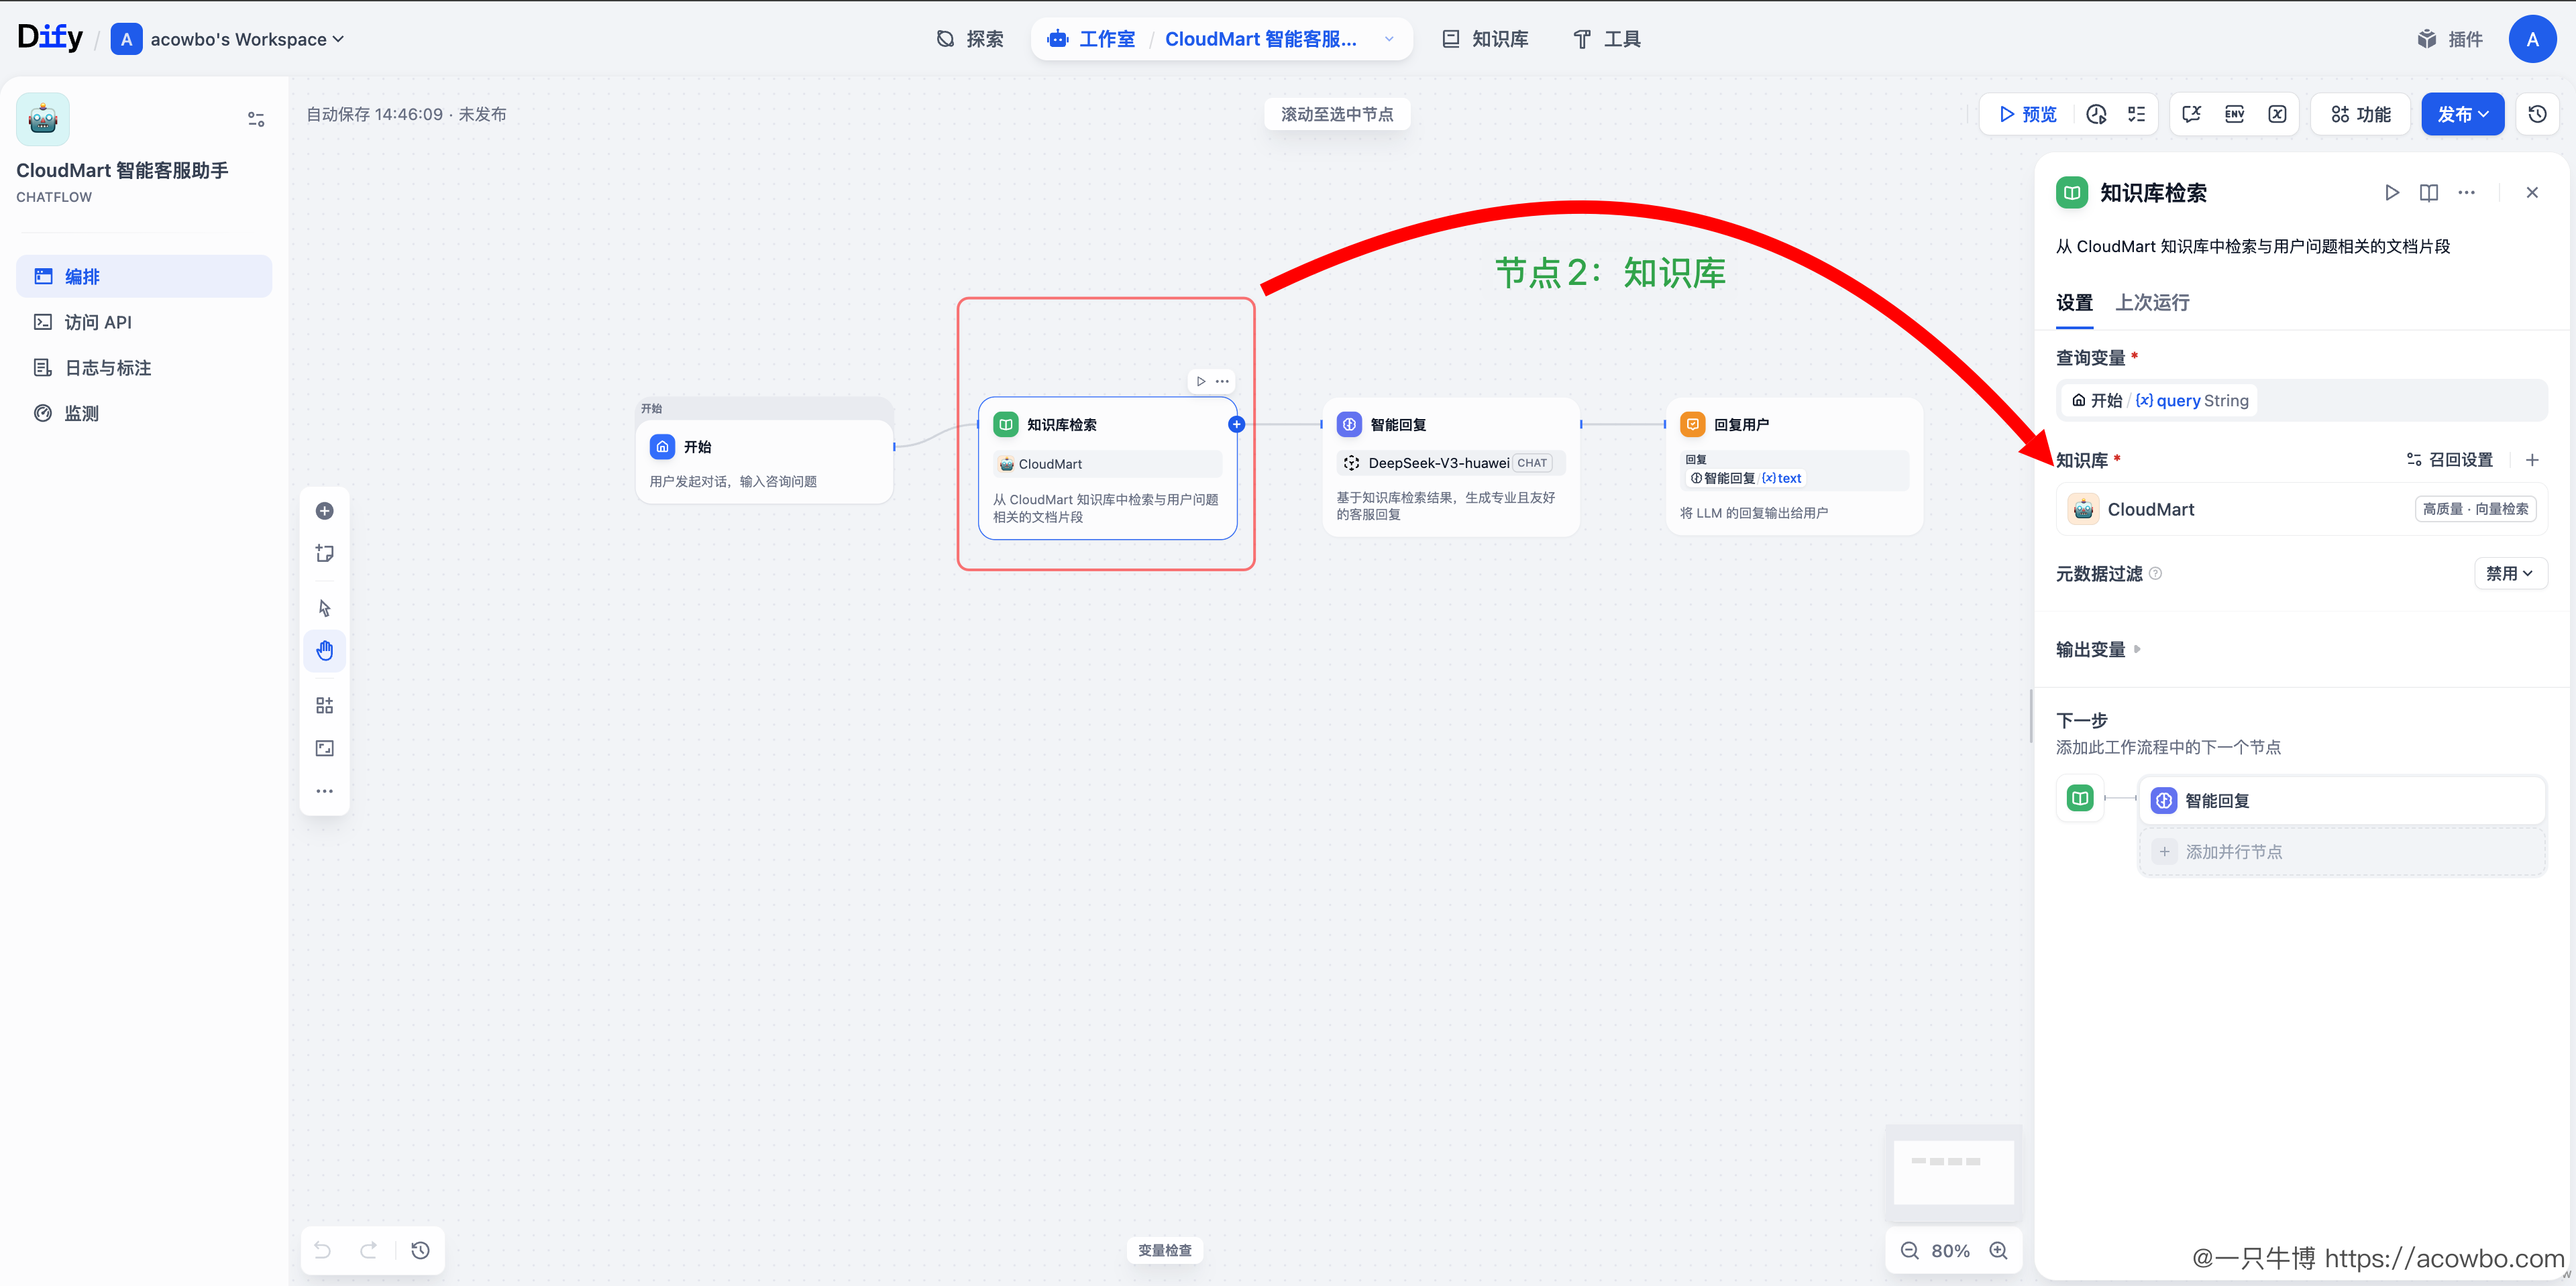Open the ENV environment variables icon
Image resolution: width=2576 pixels, height=1286 pixels.
pyautogui.click(x=2234, y=114)
